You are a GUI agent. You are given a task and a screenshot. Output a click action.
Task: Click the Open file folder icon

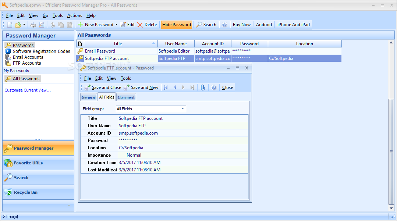[18, 25]
